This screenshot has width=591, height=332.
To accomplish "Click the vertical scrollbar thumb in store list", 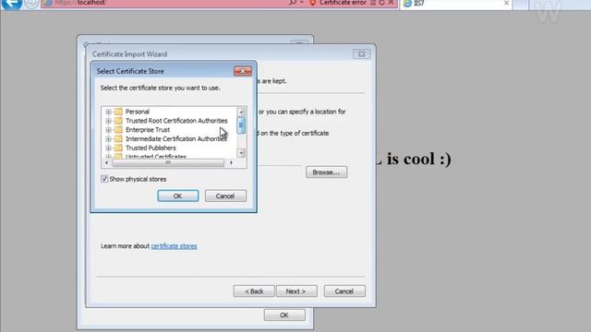I will coord(241,125).
